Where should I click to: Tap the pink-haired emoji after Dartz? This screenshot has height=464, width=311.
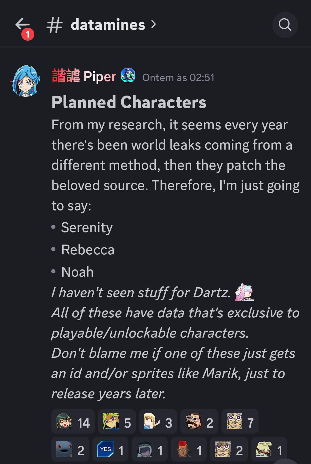point(244,292)
